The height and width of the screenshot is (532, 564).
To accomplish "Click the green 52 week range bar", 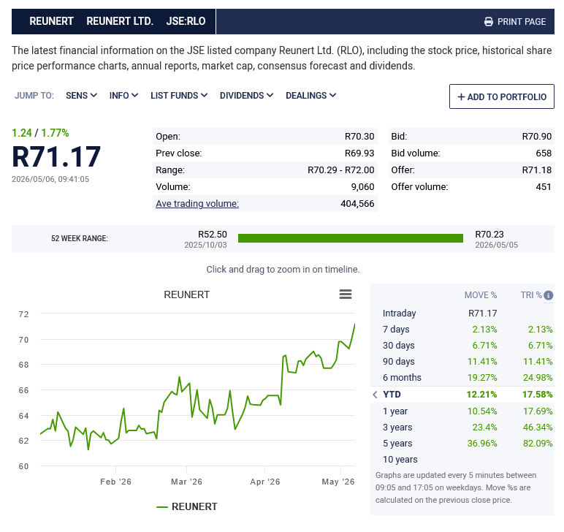I will click(351, 238).
